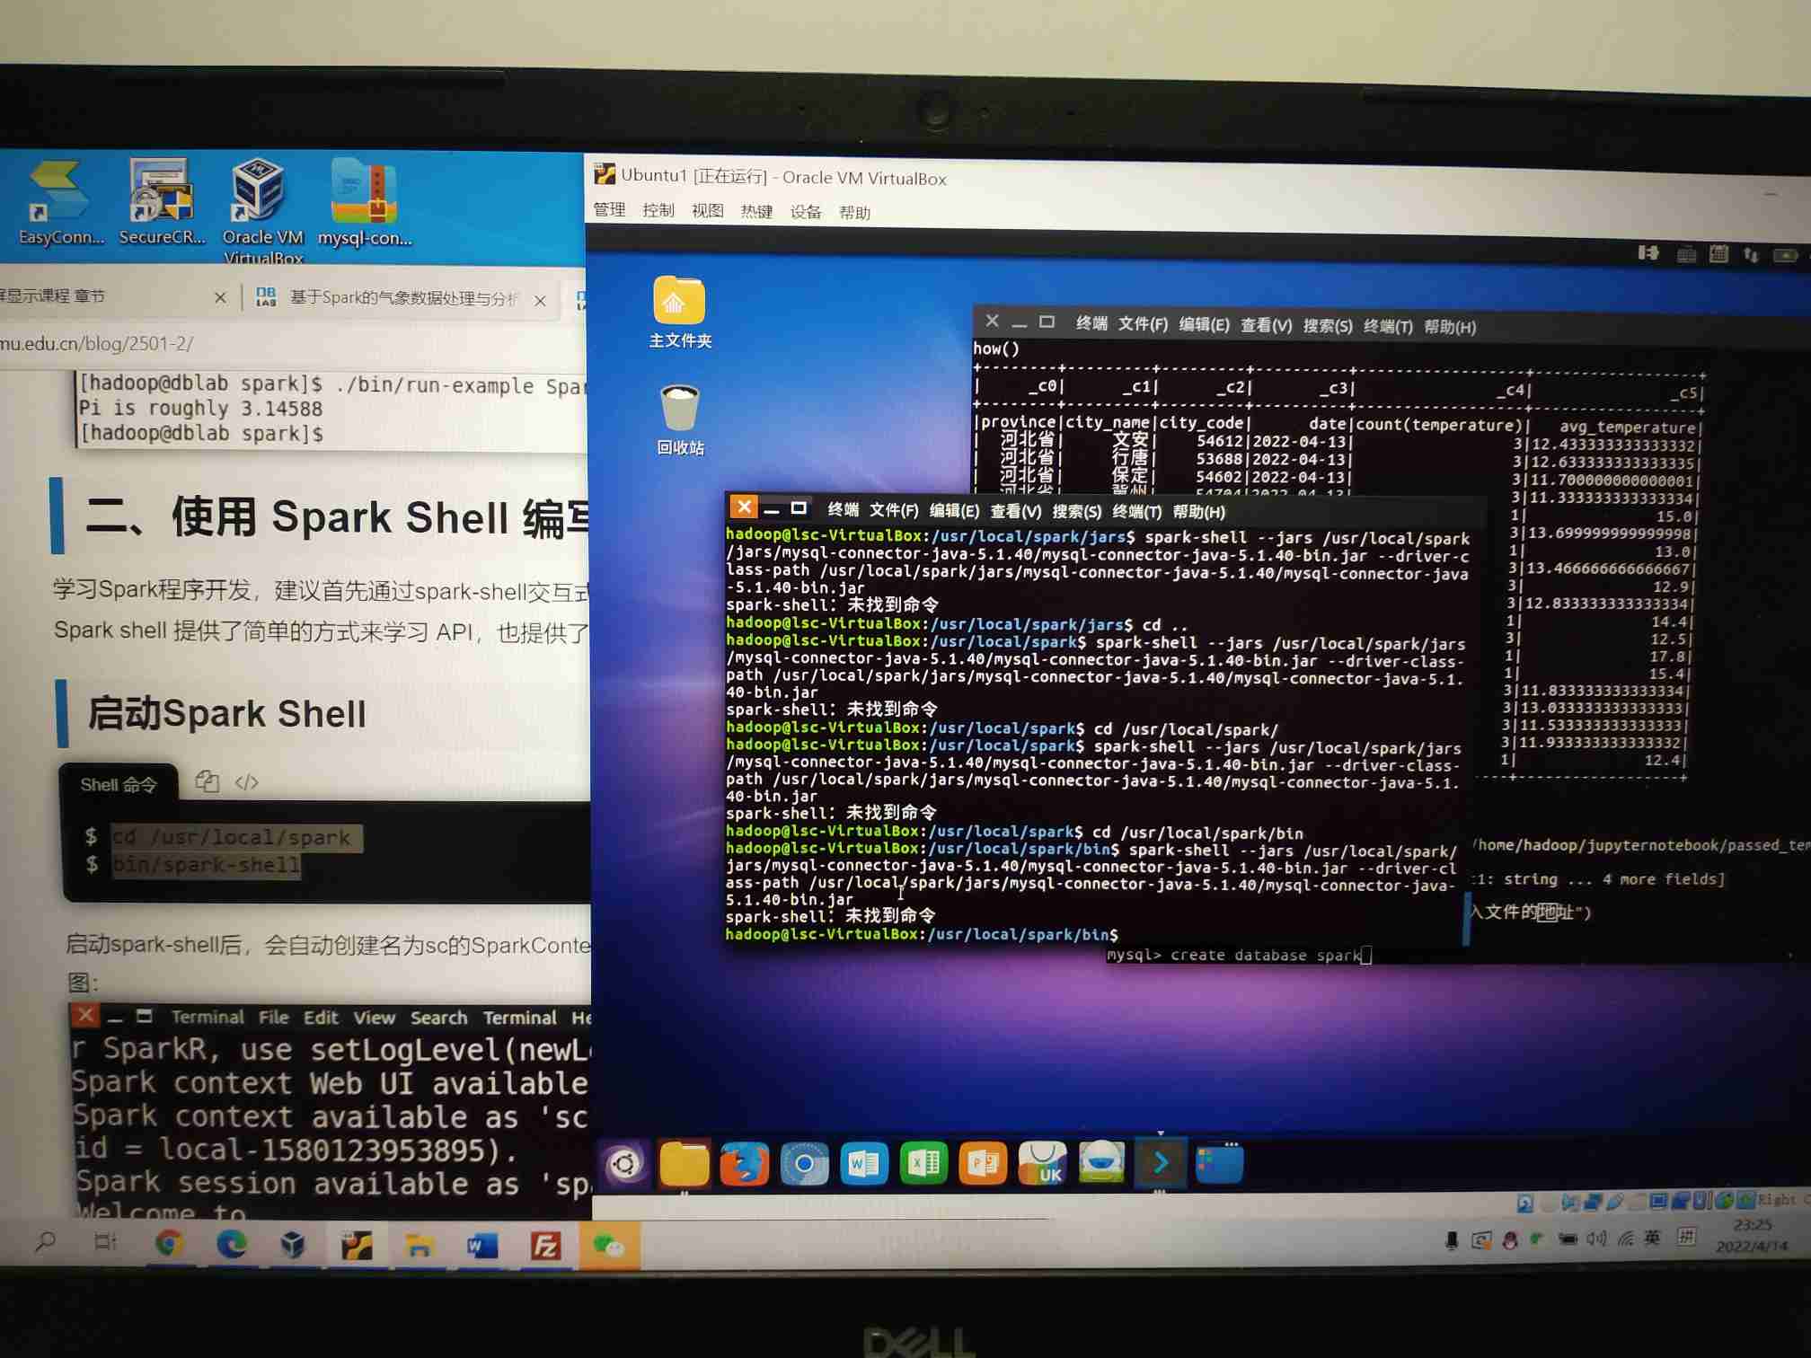
Task: Close the 基于Spark的气象数据处理 browser tab
Action: pyautogui.click(x=540, y=300)
